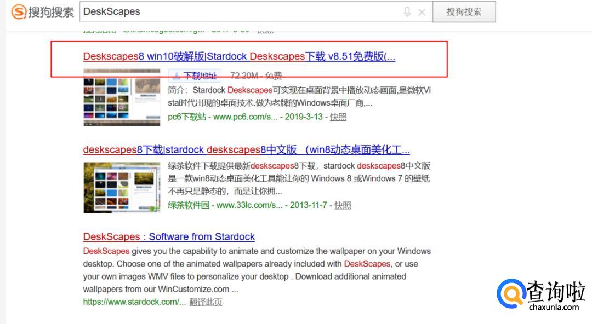Image resolution: width=592 pixels, height=324 pixels.
Task: Open the pc6 result screenshot thumbnail
Action: 122,97
